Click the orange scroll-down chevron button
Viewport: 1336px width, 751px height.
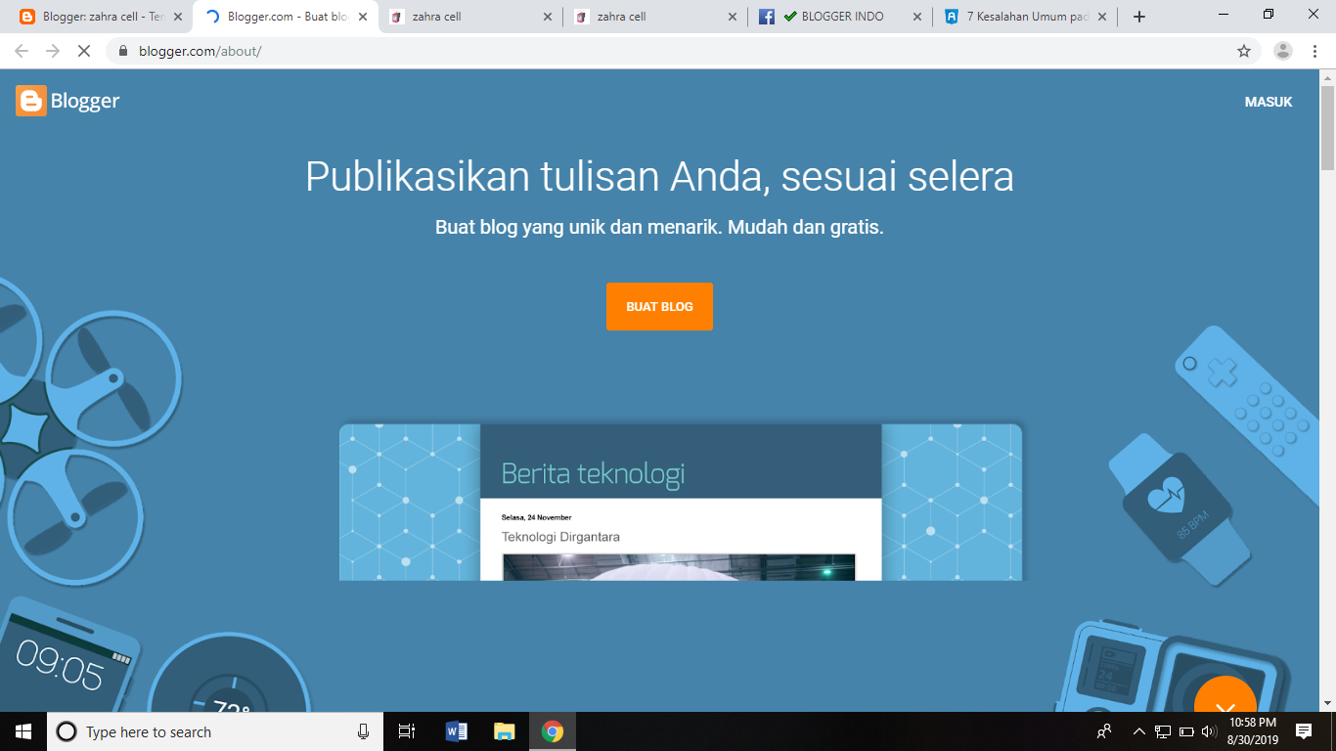(1225, 694)
